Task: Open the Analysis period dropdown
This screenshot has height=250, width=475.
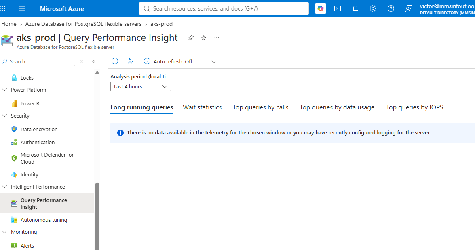Action: point(141,86)
